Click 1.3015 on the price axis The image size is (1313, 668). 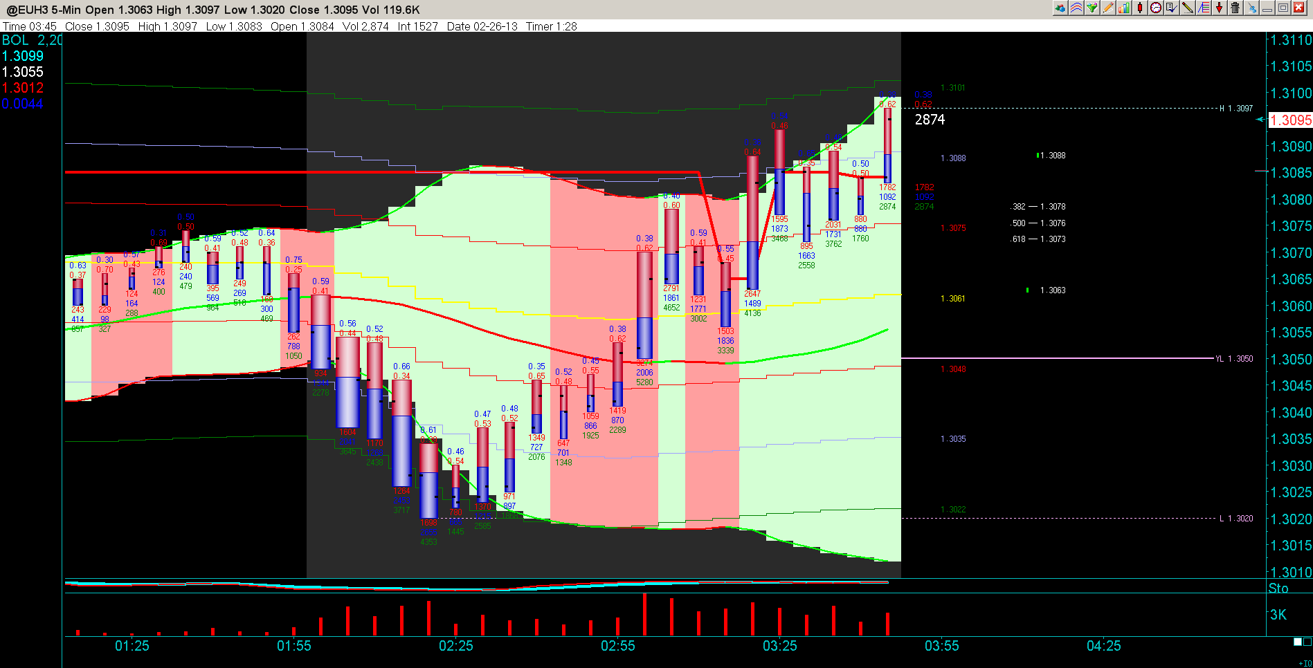pos(1292,546)
